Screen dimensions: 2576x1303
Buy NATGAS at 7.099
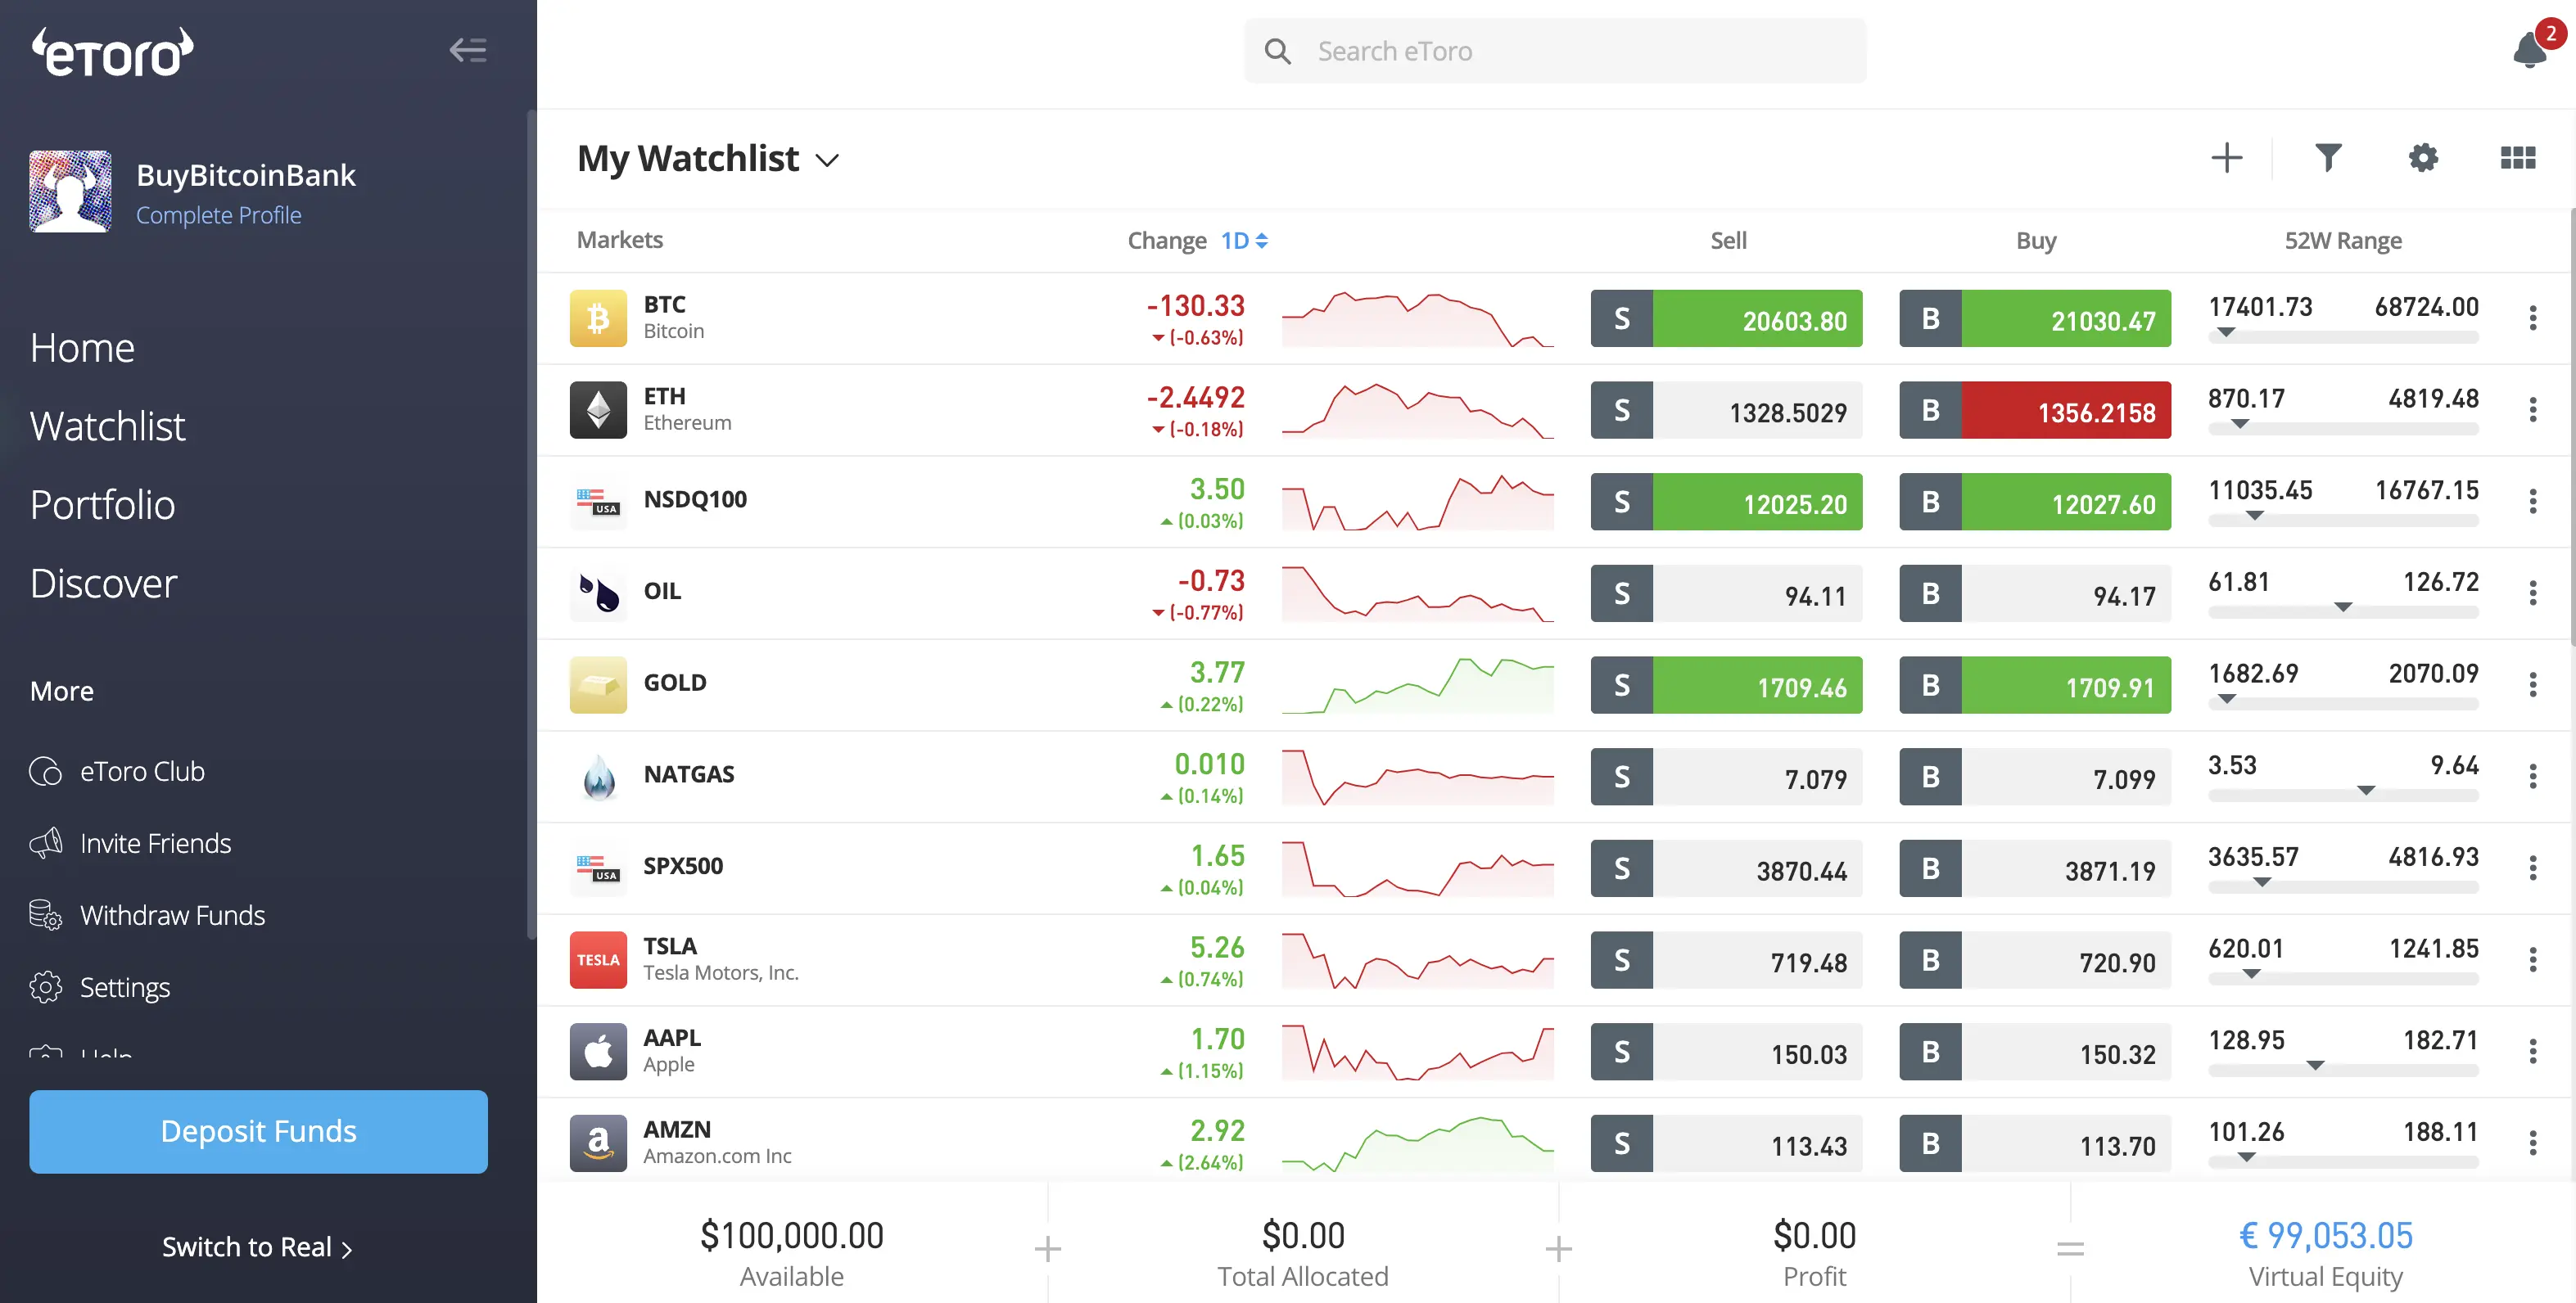coord(2035,777)
